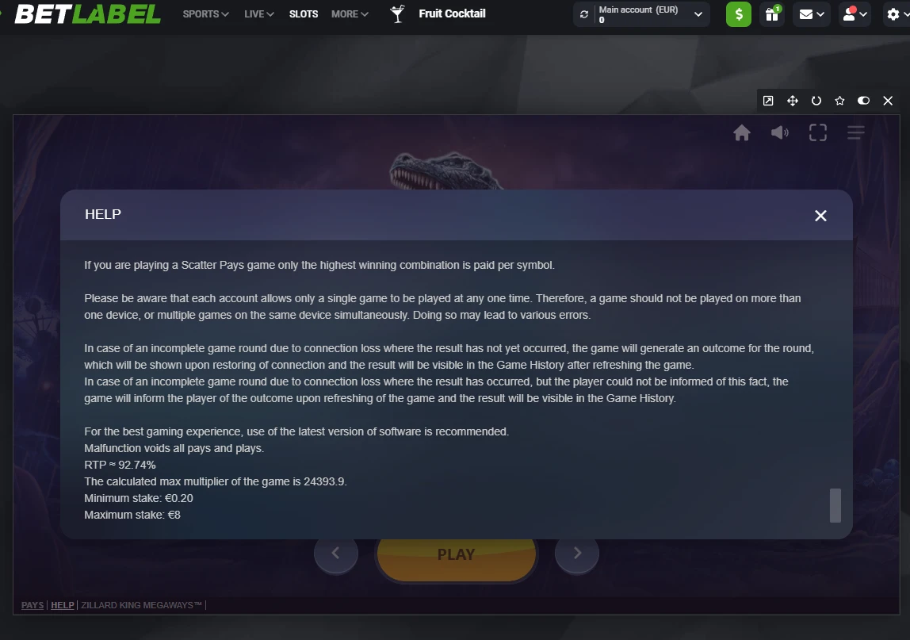Open the gift bonuses icon
The width and height of the screenshot is (910, 640).
[x=772, y=14]
